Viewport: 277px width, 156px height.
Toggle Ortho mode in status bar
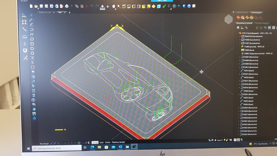point(108,142)
